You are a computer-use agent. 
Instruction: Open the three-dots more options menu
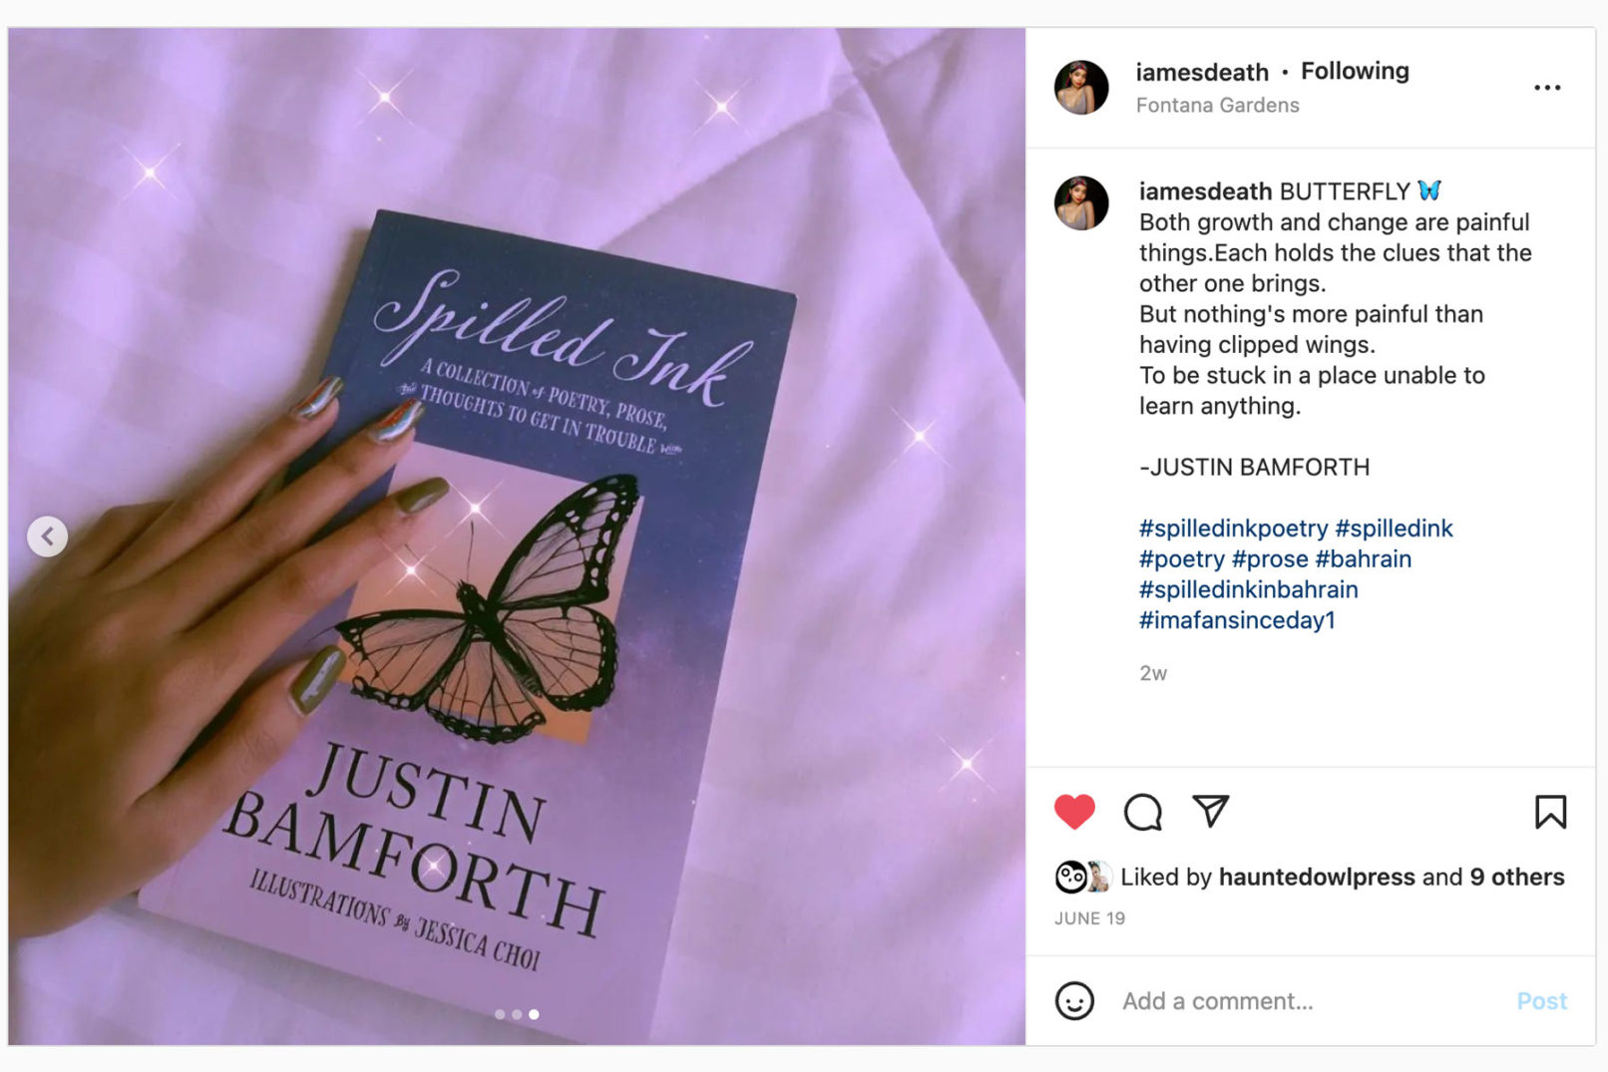[1547, 88]
